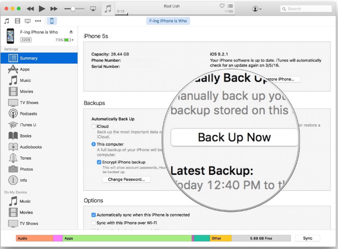Click the Play button in playback controls
The width and height of the screenshot is (338, 249).
[x=42, y=9]
